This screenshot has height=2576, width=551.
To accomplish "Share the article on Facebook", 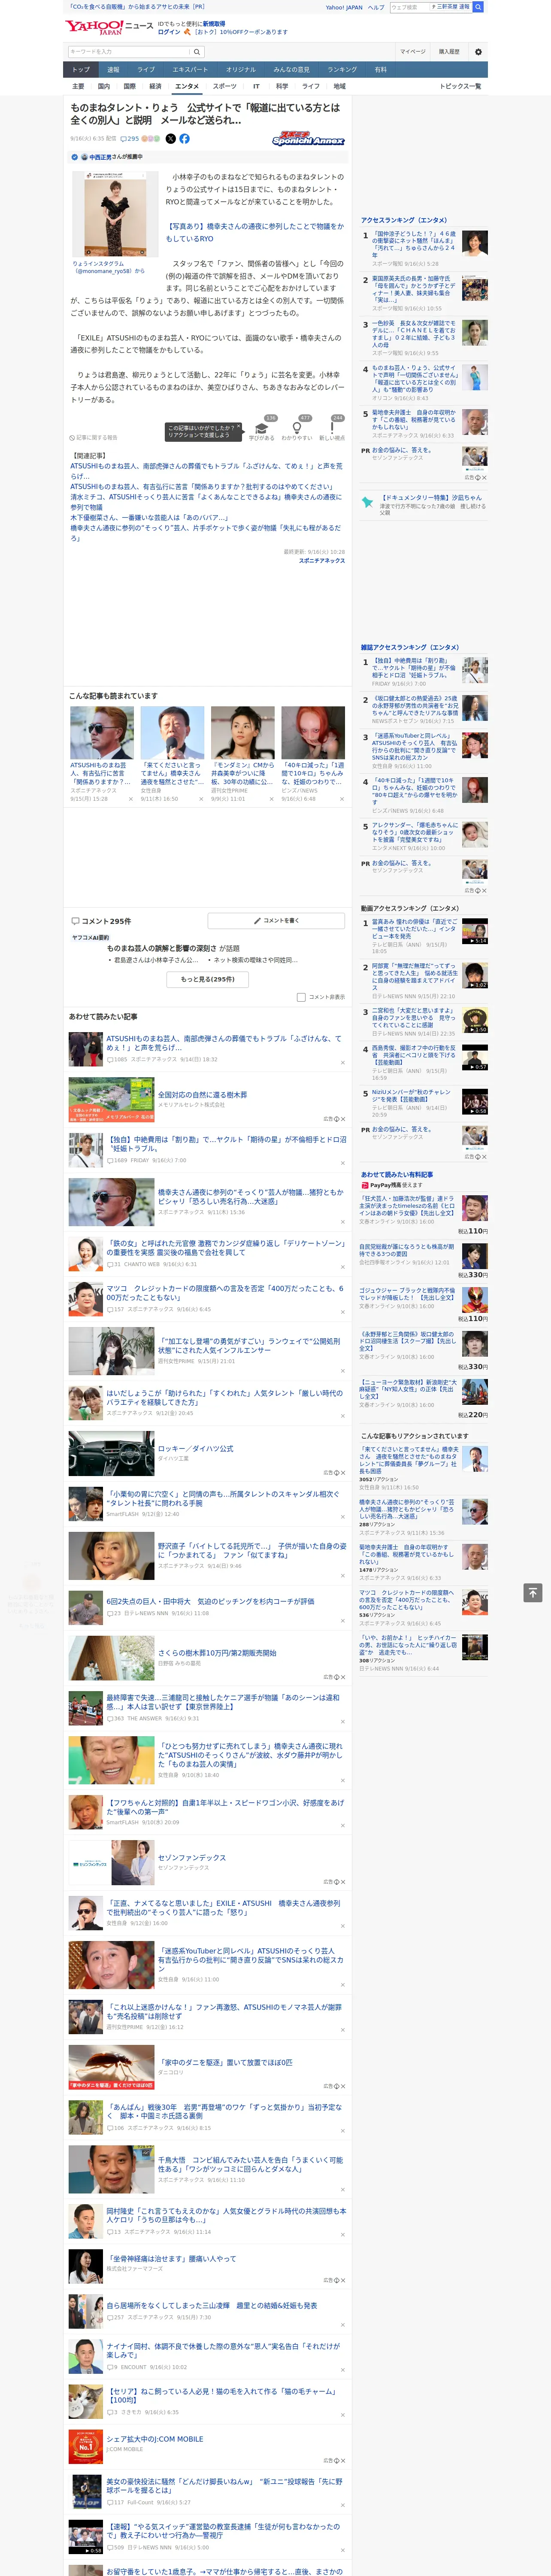I will (x=184, y=139).
